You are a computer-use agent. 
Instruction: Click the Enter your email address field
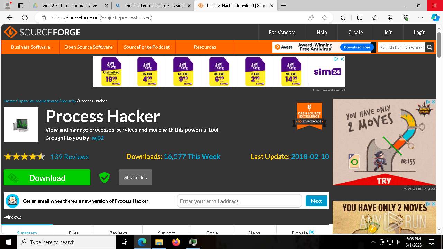[x=239, y=201]
